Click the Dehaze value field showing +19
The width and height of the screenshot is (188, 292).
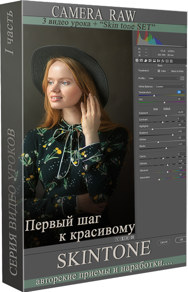(x=181, y=161)
